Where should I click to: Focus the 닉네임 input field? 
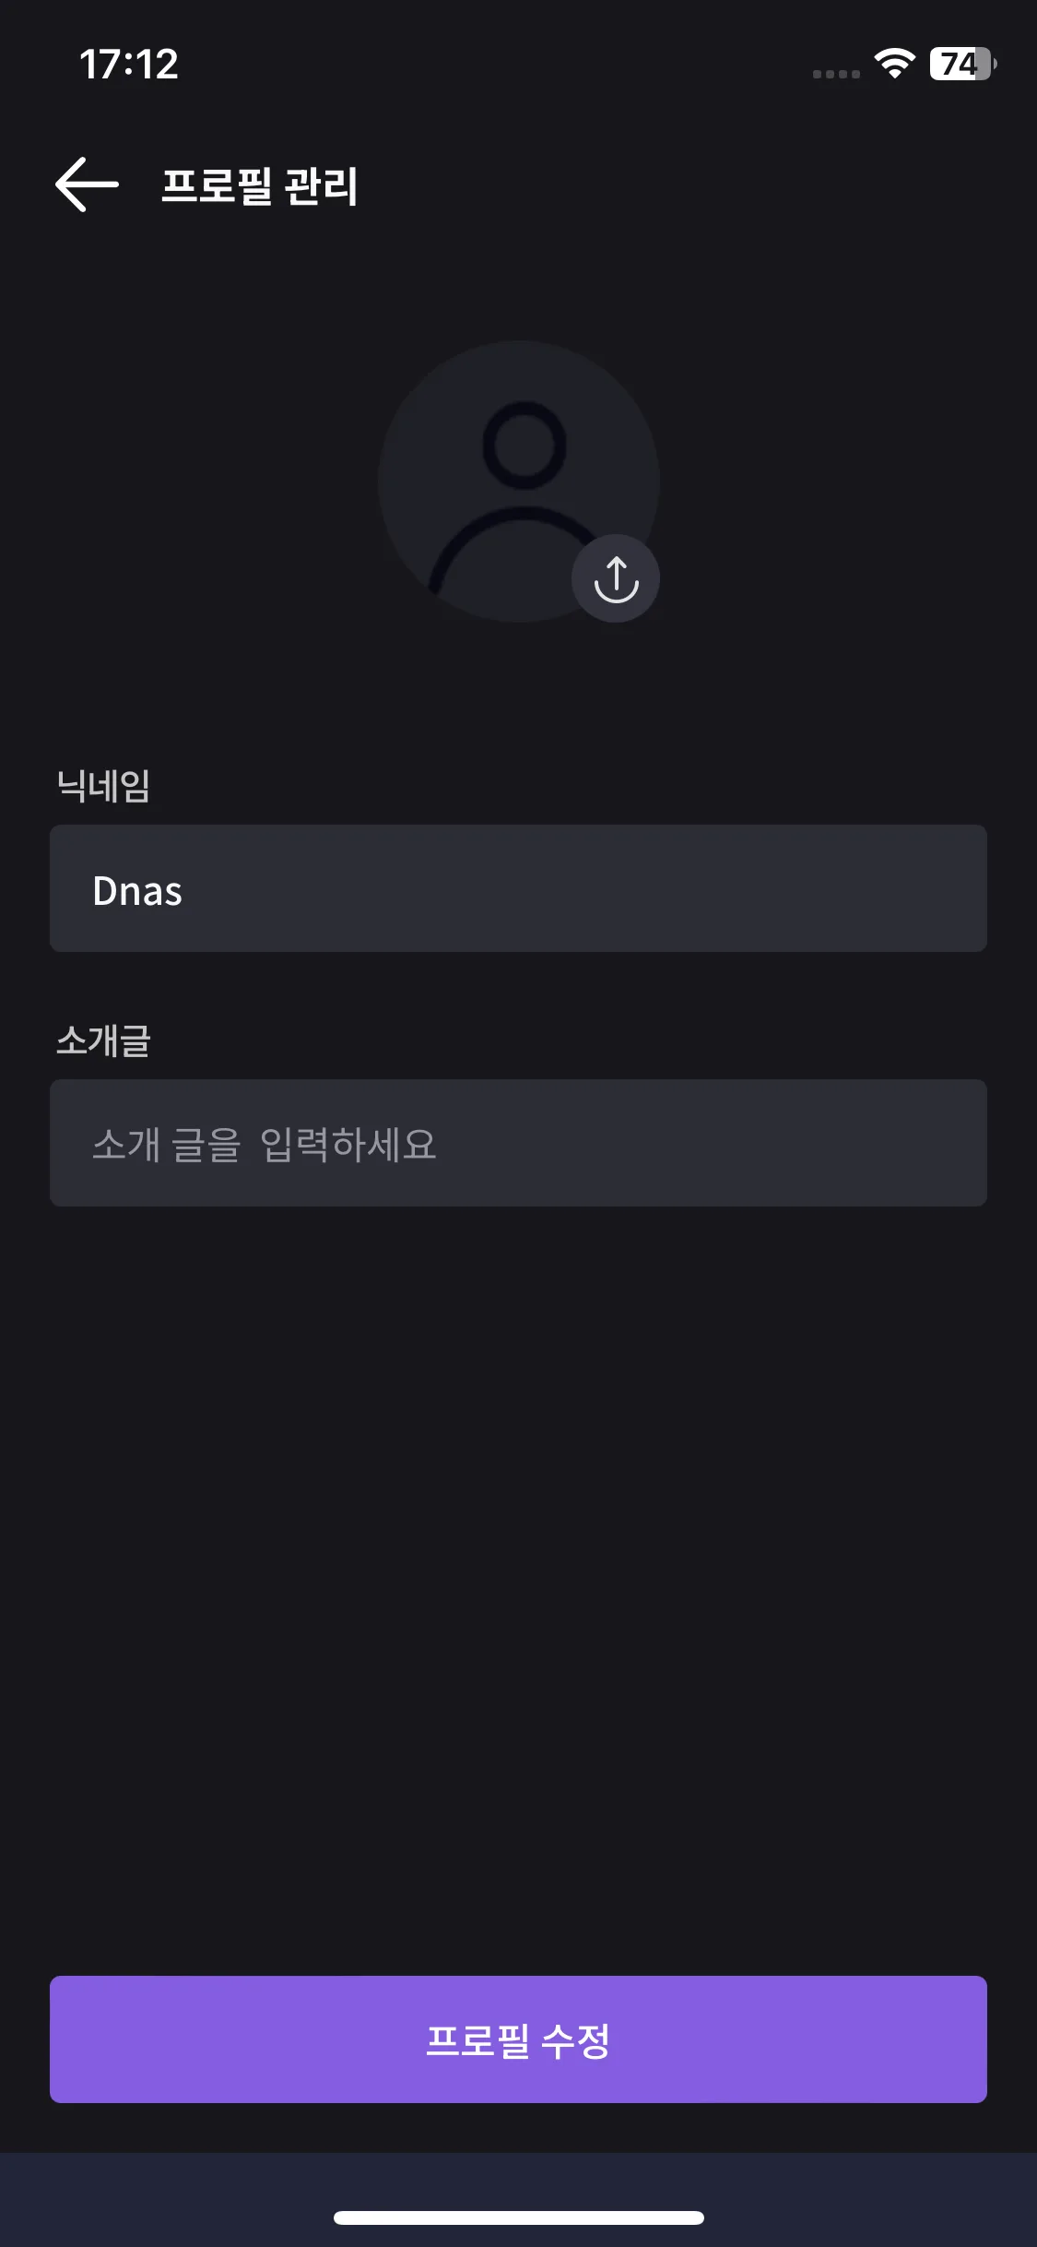click(x=518, y=888)
